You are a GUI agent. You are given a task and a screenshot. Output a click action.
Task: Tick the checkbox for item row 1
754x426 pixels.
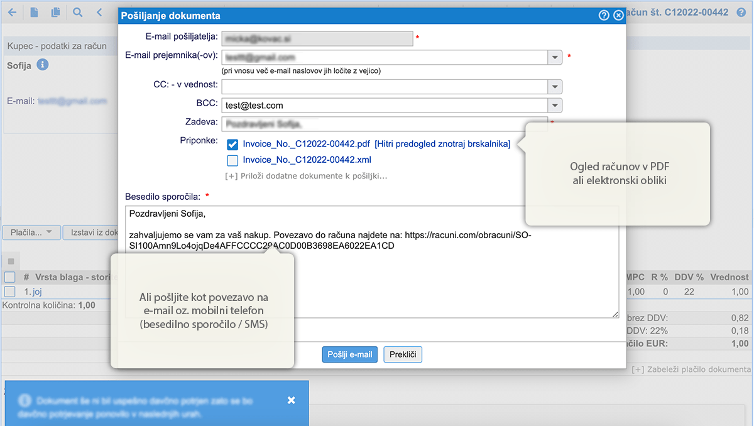tap(9, 292)
